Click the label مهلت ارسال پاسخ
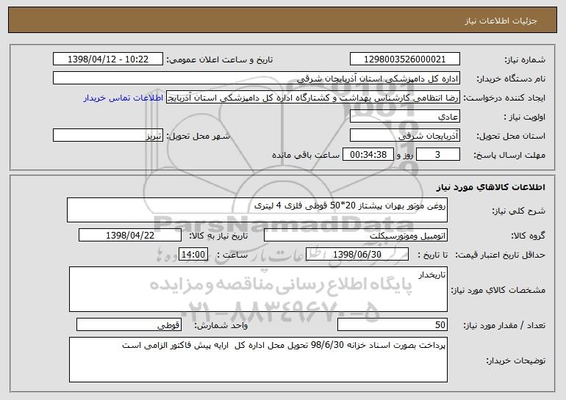Screen dimensions: 566x400 (x=509, y=156)
